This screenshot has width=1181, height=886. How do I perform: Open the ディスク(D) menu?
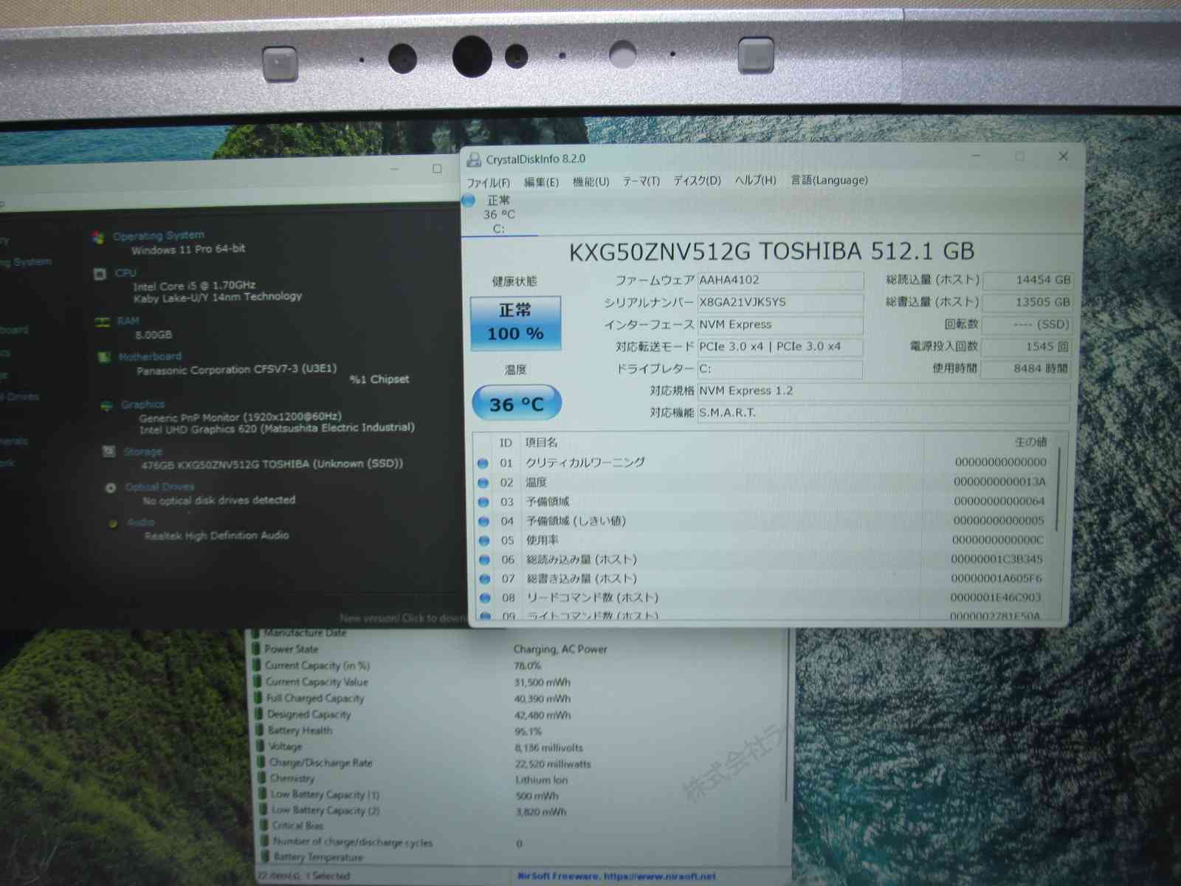[x=696, y=181]
